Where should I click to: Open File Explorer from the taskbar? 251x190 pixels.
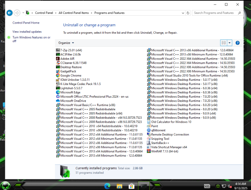pos(119,186)
